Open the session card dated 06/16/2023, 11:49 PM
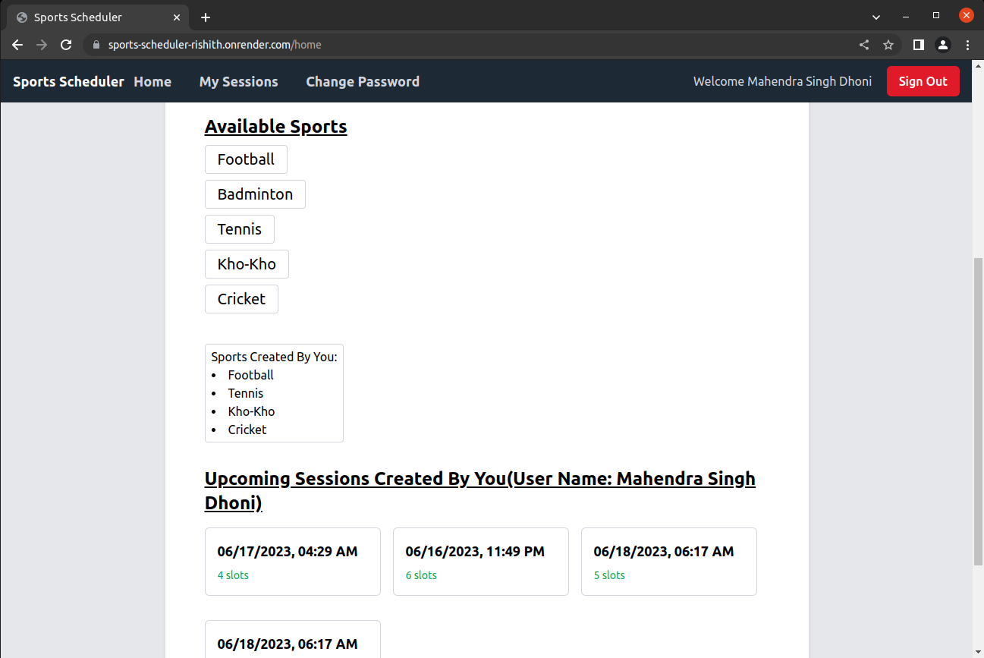The height and width of the screenshot is (658, 984). pos(480,562)
